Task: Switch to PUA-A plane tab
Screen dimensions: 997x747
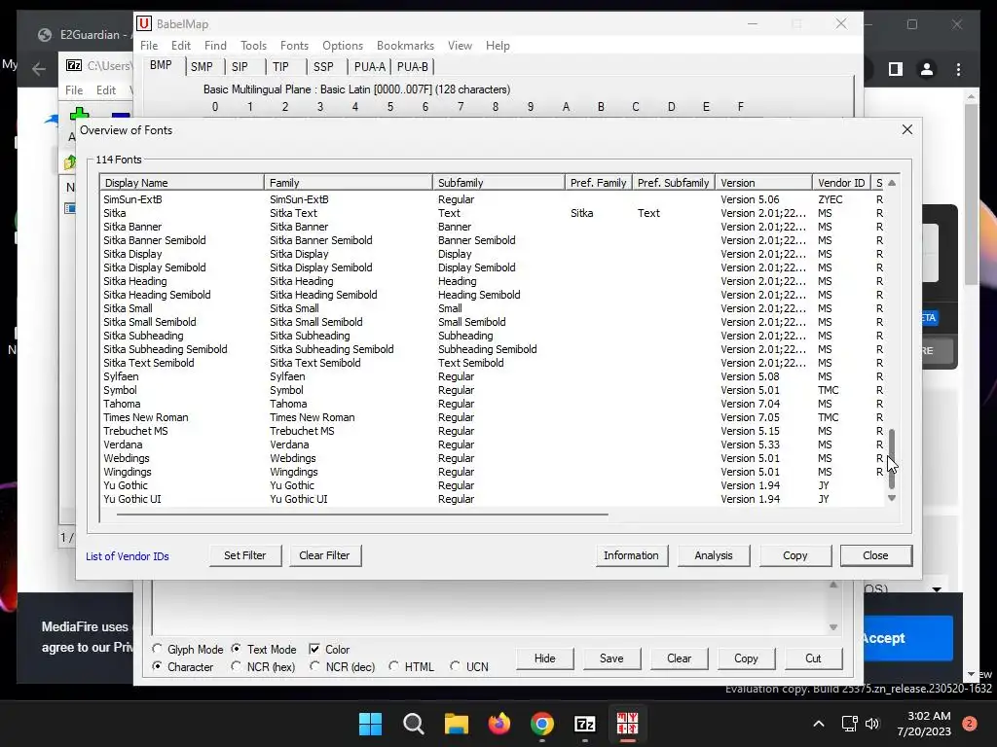Action: pyautogui.click(x=369, y=67)
